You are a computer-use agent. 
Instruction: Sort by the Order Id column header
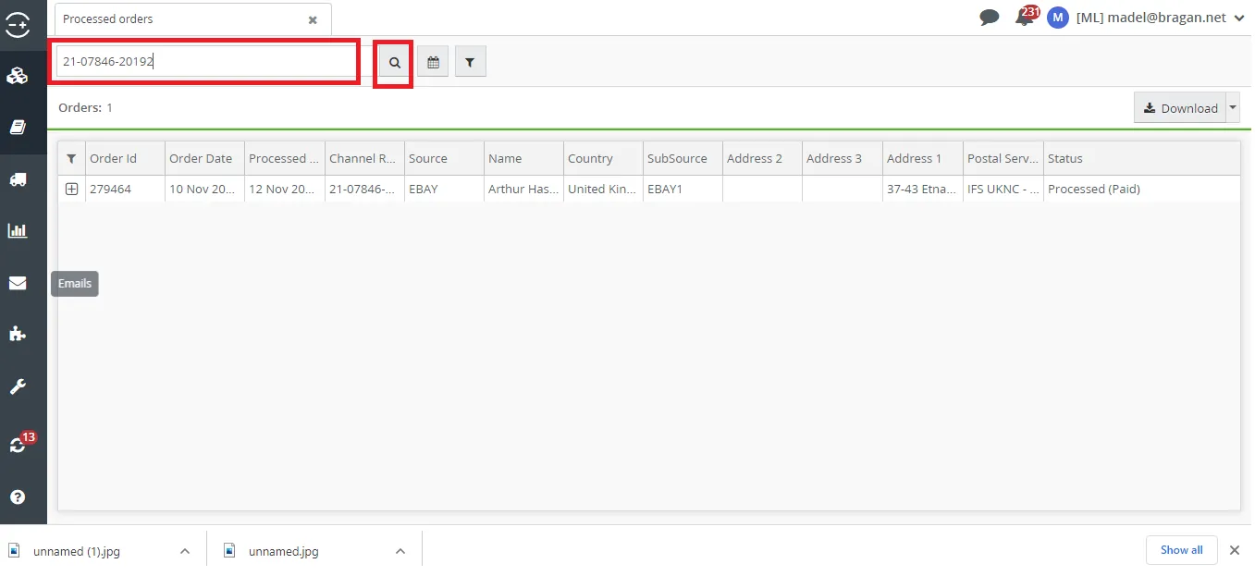tap(125, 158)
